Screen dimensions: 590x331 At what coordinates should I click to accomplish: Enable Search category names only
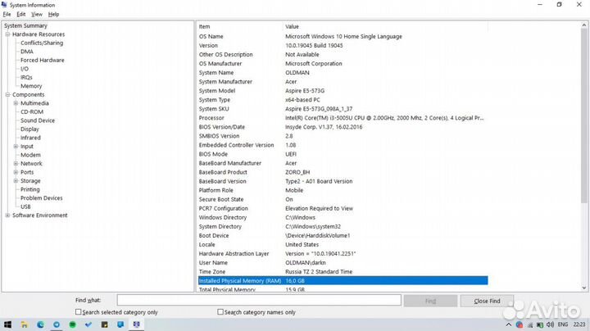220,312
